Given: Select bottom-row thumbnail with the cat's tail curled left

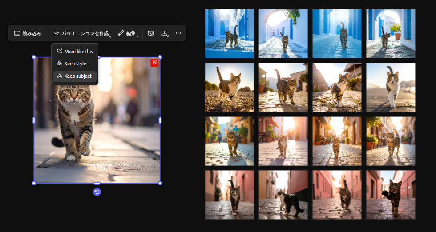Looking at the screenshot, I should click(391, 195).
